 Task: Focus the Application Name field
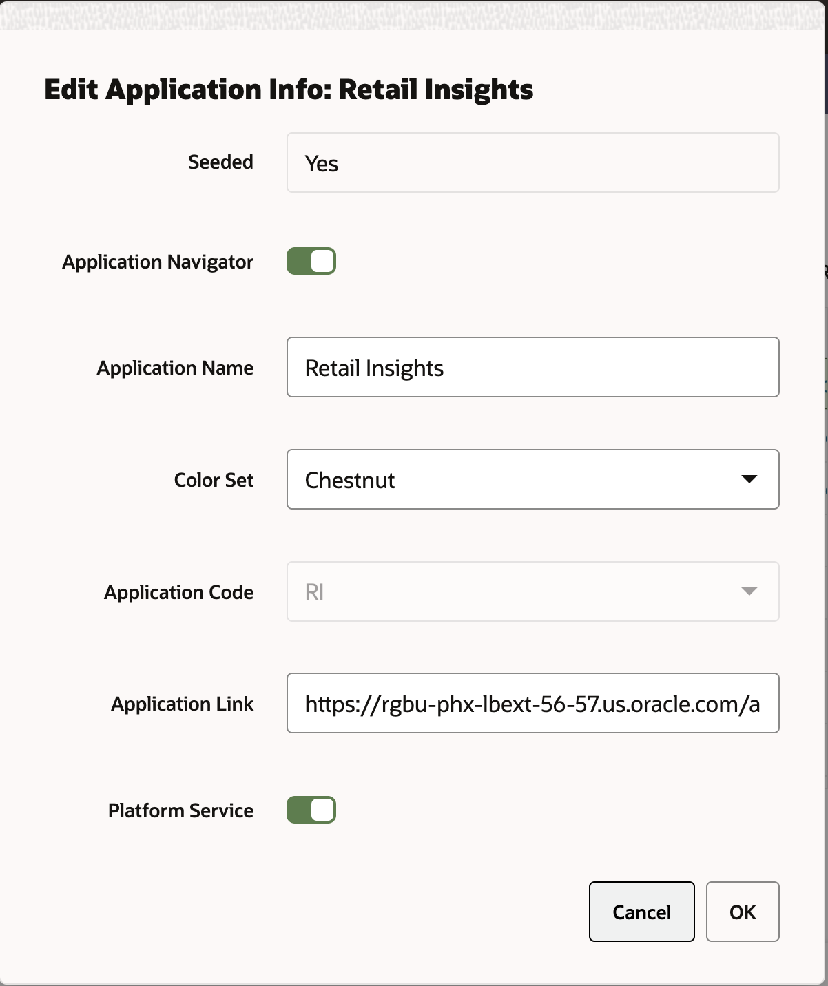pyautogui.click(x=532, y=367)
